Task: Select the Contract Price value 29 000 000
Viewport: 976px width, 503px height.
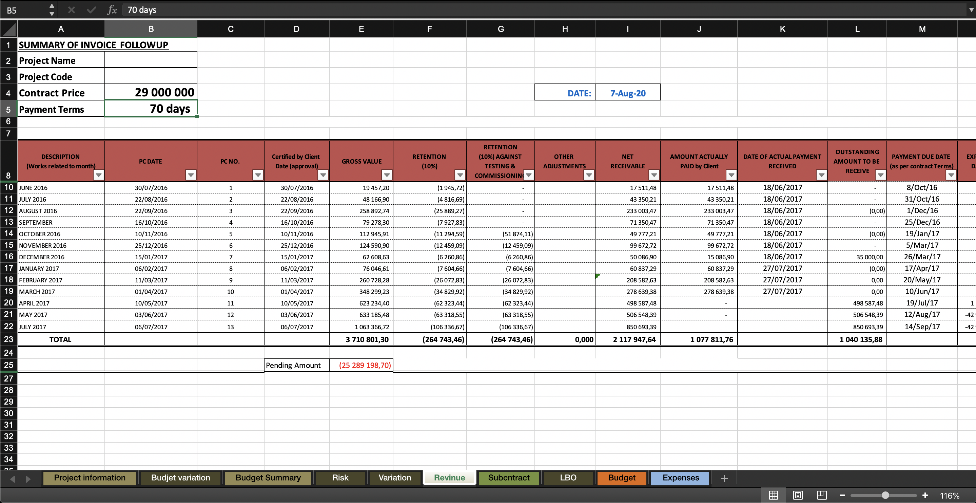Action: (x=151, y=92)
